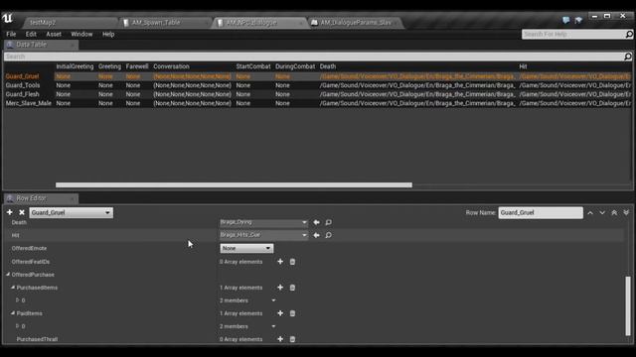
Task: Use selected asset arrow for Hit
Action: [x=316, y=235]
